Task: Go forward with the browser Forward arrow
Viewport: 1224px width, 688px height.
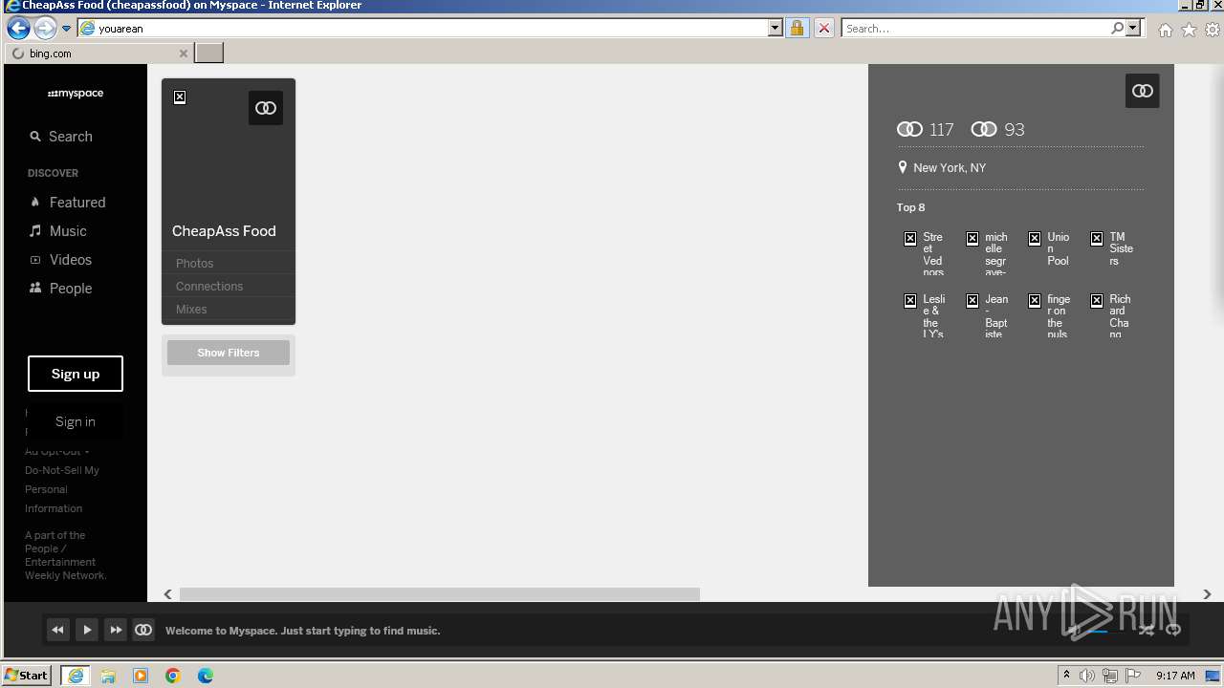Action: (x=45, y=28)
